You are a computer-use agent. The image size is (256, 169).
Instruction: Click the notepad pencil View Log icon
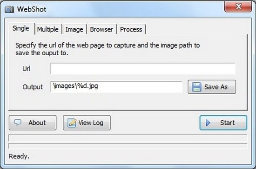click(72, 123)
